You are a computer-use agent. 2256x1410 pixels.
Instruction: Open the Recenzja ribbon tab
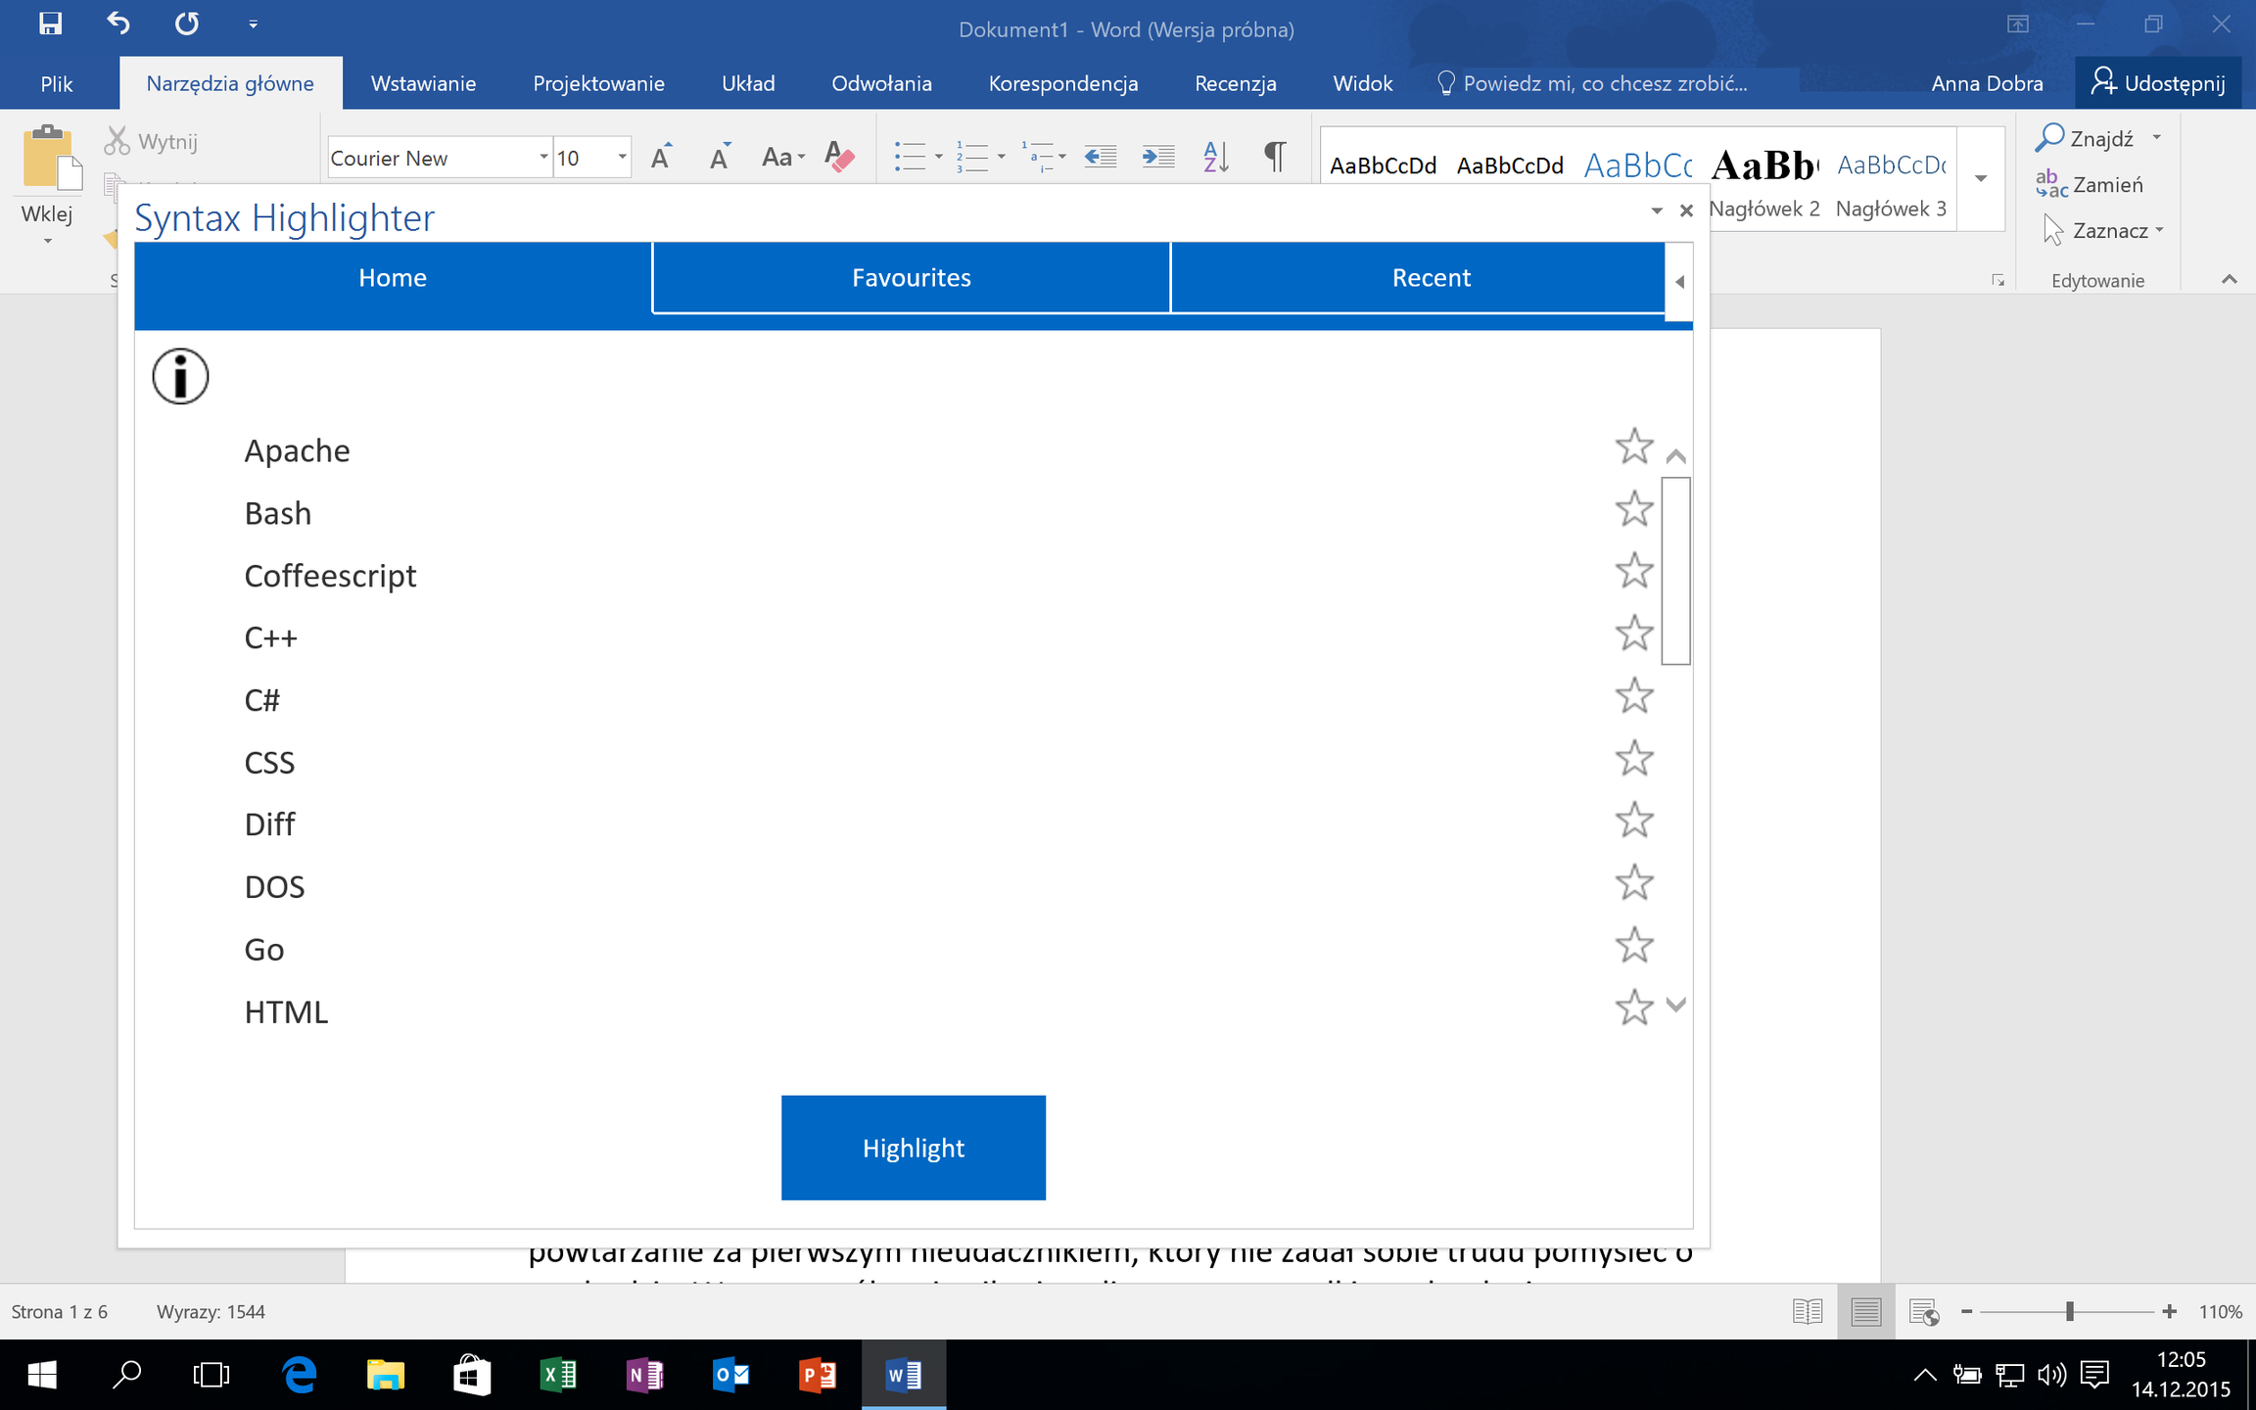1235,83
